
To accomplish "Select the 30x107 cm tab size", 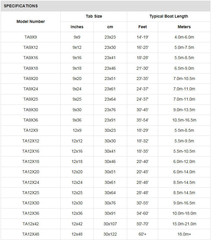I will pyautogui.click(x=110, y=224).
